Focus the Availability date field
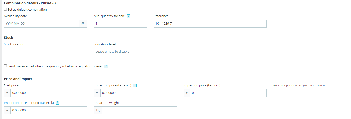This screenshot has width=351, height=119. (x=41, y=24)
